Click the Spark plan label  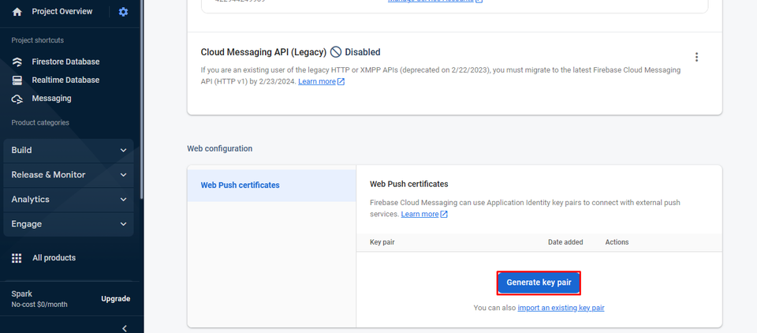(x=22, y=294)
